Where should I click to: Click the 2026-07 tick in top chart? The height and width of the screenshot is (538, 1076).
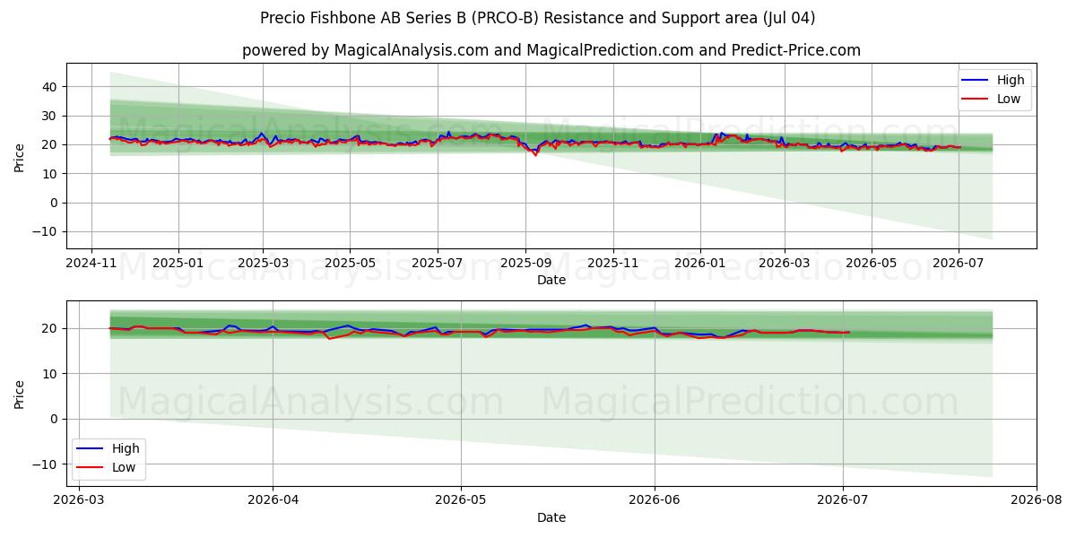pos(959,263)
